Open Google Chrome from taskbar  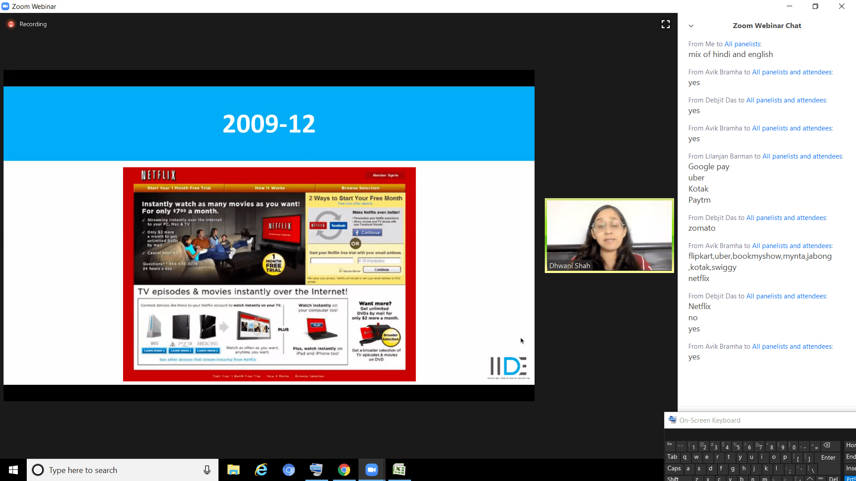[344, 470]
